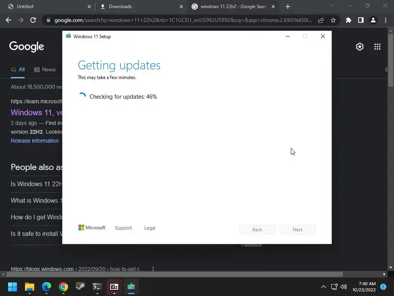Click the Back button in Setup
The width and height of the screenshot is (394, 296).
[257, 230]
